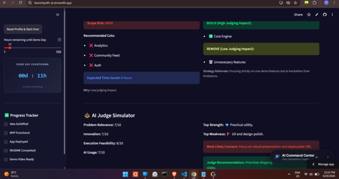
Task: Open the Streamlit app three-dot menu
Action: pos(332,15)
